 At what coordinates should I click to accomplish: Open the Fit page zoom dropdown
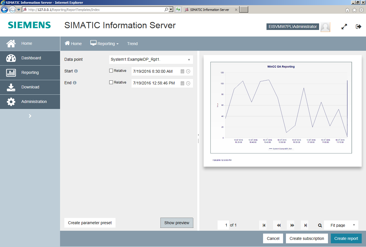point(341,225)
